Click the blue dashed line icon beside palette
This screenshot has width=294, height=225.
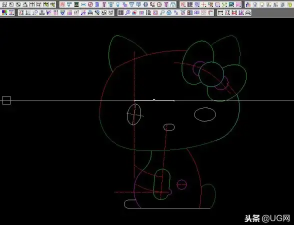[11, 12]
